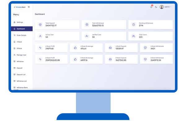Click the Dashboard page heading

tap(40, 14)
